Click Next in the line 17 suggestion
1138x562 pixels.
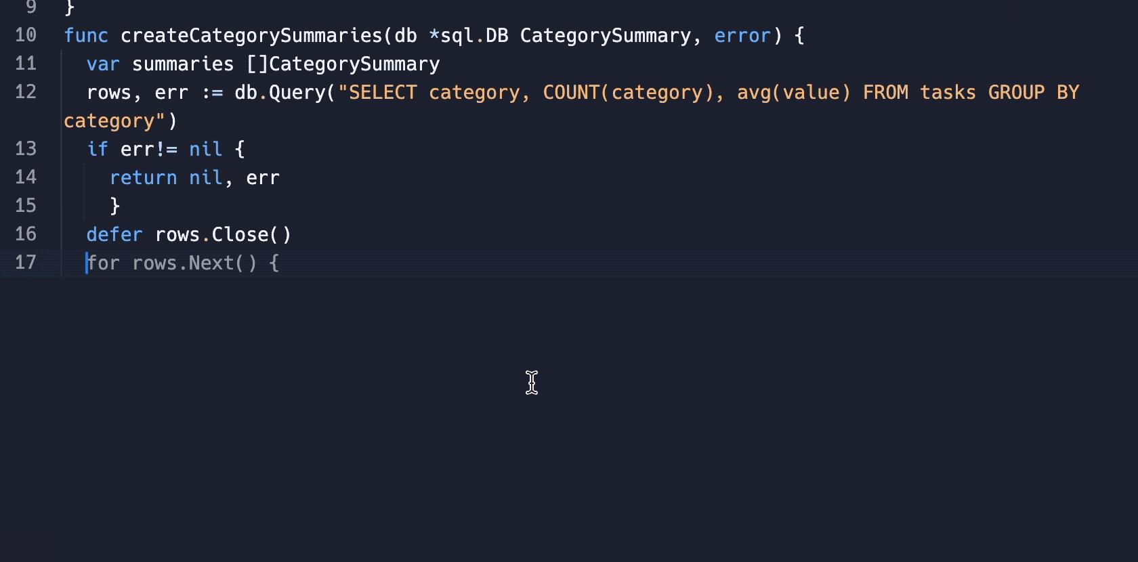(x=211, y=263)
